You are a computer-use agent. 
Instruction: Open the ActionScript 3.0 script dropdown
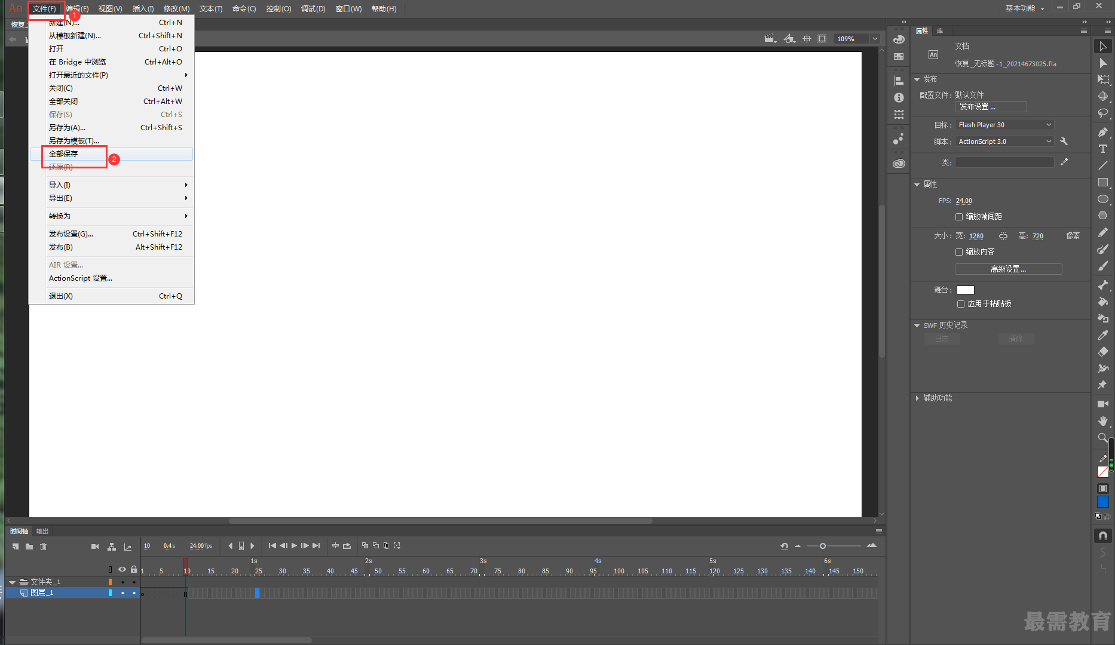tap(1004, 142)
